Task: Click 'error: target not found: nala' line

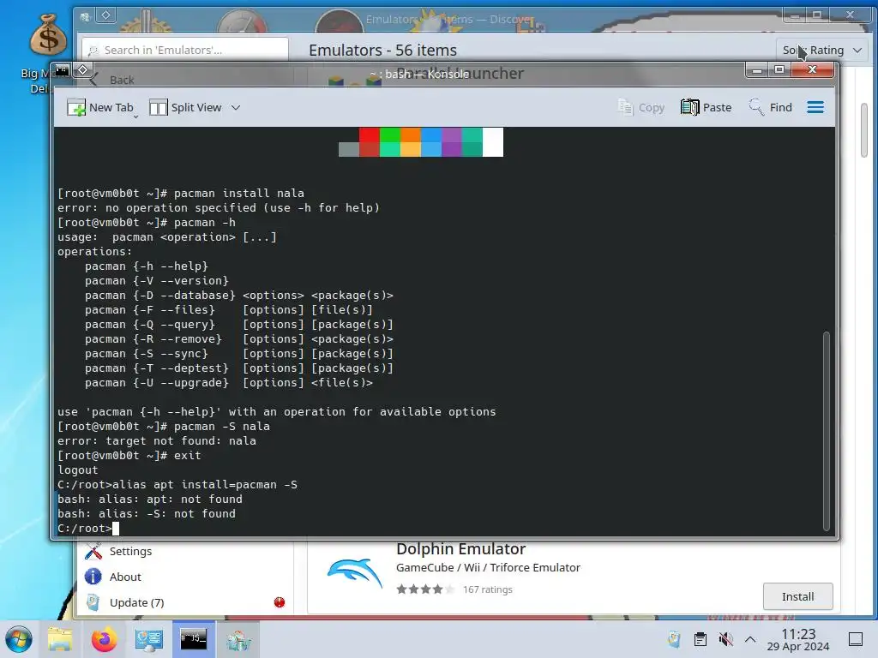Action: [157, 441]
